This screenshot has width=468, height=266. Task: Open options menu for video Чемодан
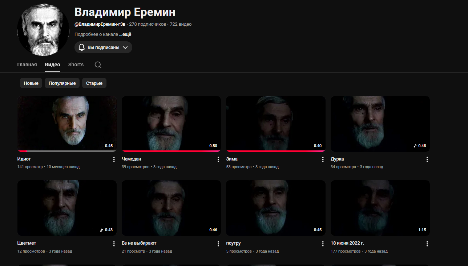pos(218,159)
